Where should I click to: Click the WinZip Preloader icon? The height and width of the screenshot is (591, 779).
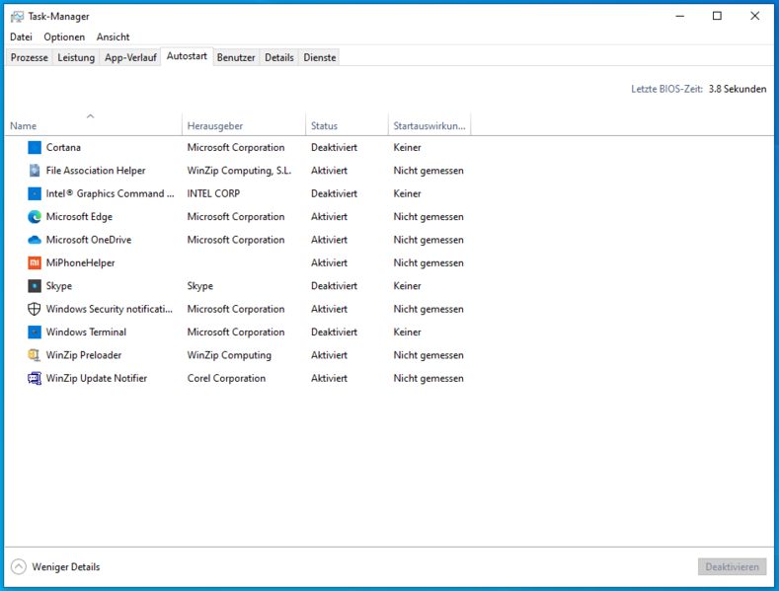pos(35,355)
